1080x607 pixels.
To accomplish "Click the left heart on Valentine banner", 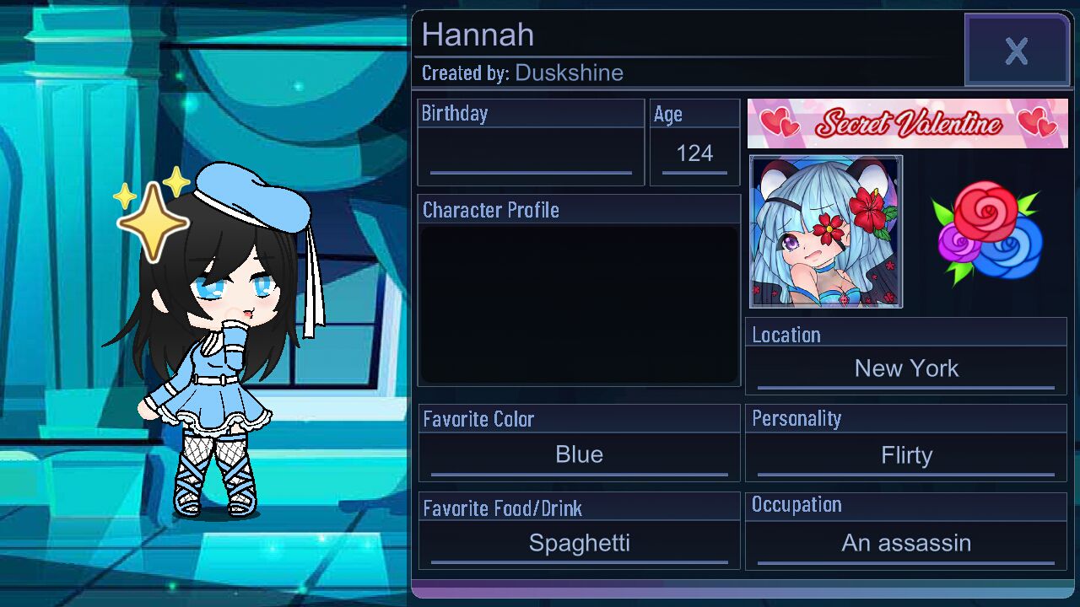I will tap(780, 124).
